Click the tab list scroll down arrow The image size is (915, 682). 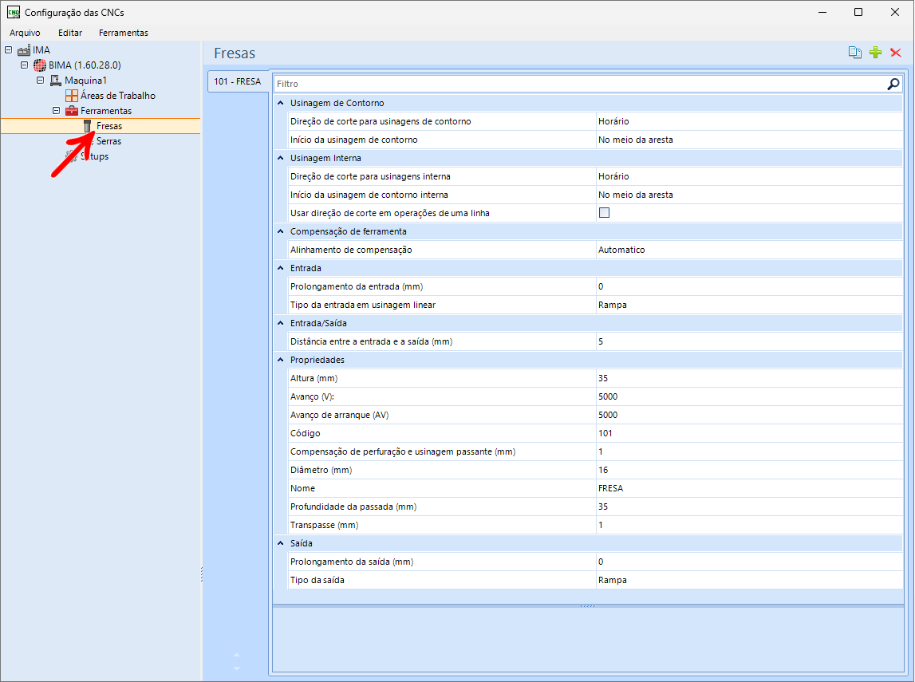[x=236, y=668]
